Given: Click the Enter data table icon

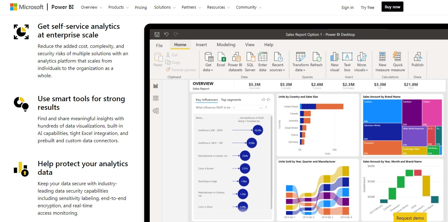Looking at the screenshot, I should [x=263, y=57].
